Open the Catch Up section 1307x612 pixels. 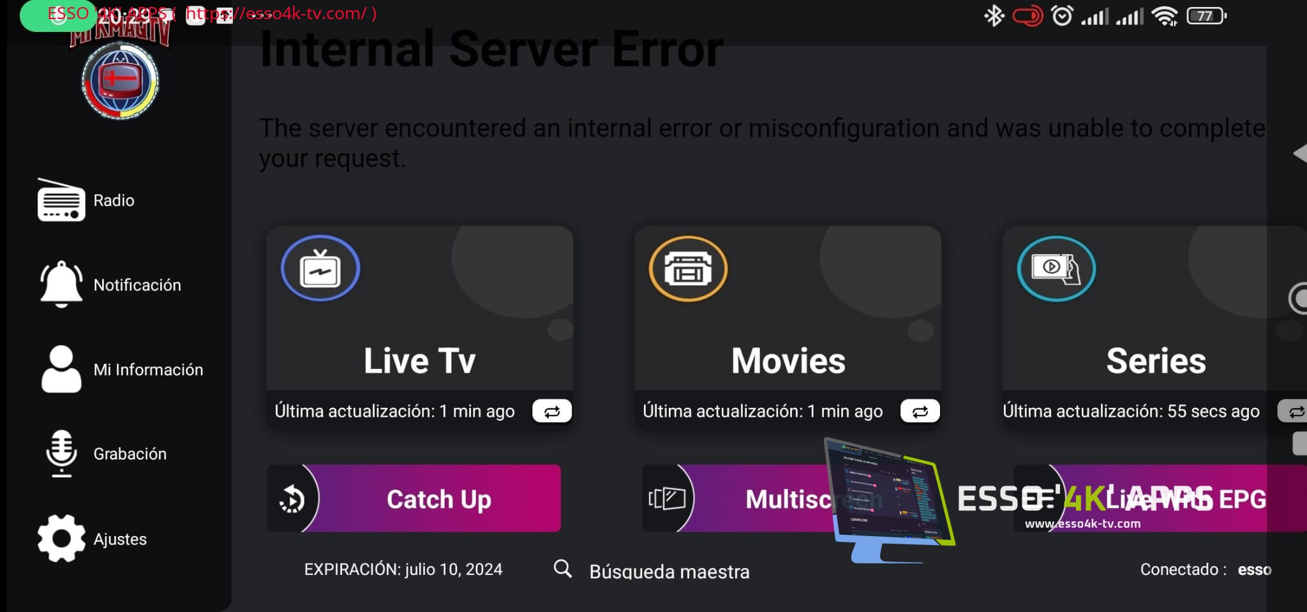[x=414, y=498]
